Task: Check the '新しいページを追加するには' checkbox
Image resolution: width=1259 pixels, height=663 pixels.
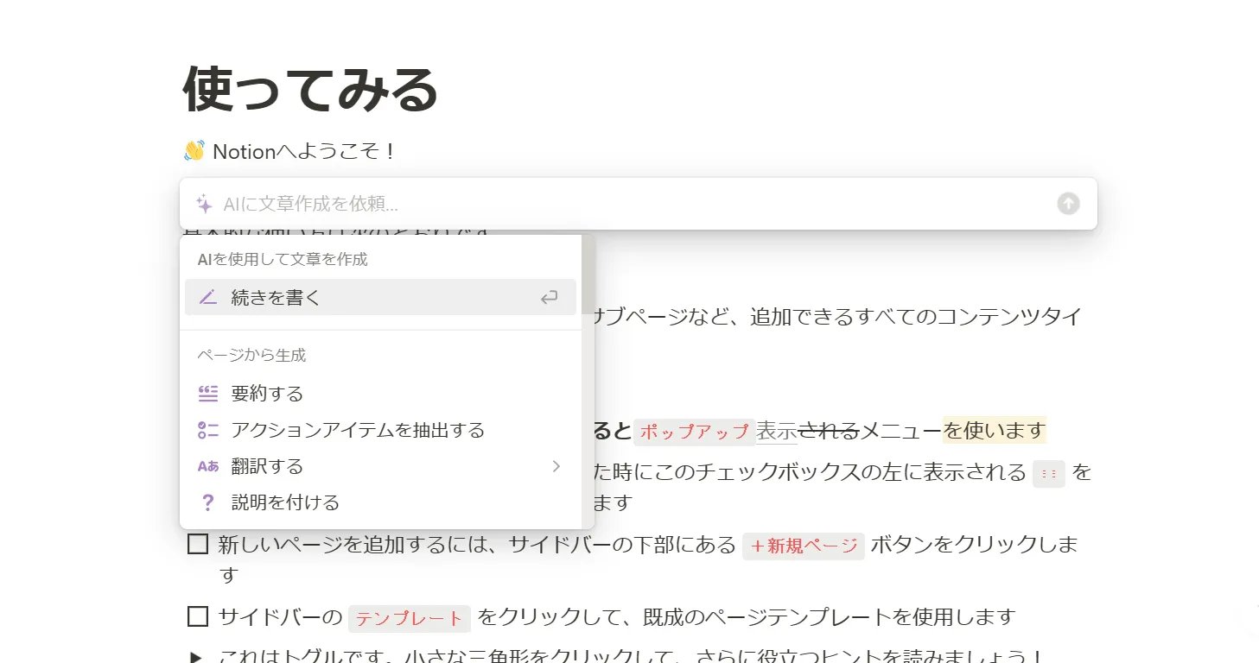Action: click(198, 545)
